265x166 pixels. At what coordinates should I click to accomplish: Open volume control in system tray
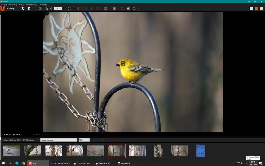(242, 163)
